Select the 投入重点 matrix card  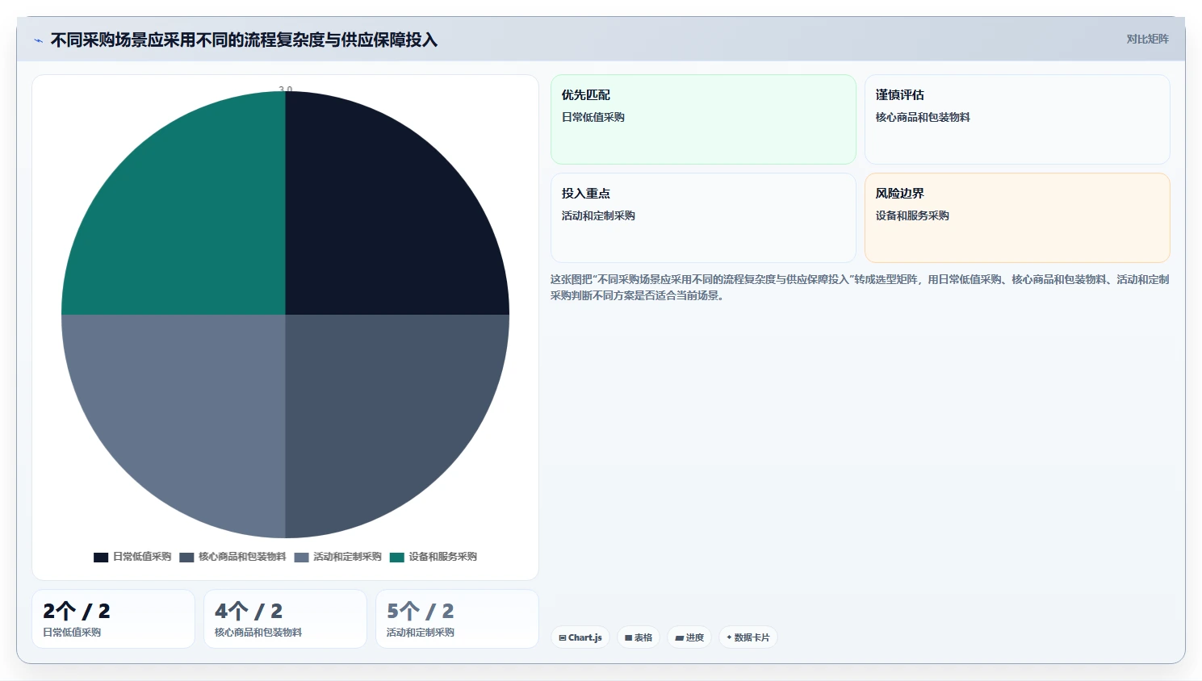(x=703, y=218)
